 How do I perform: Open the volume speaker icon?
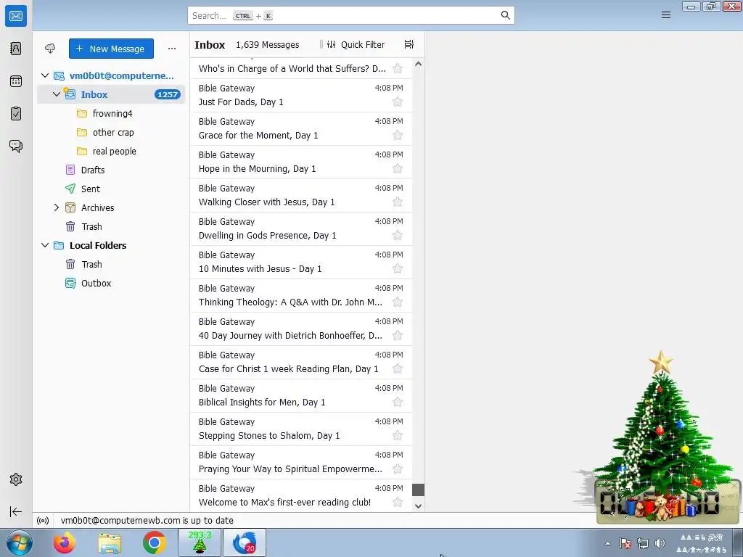660,543
